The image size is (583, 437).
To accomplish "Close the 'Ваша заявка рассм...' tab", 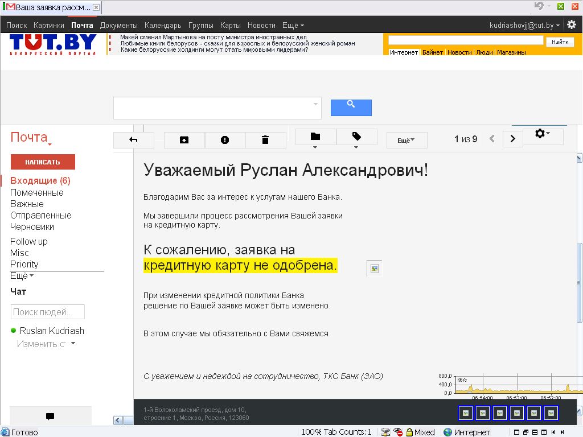I will 96,7.
